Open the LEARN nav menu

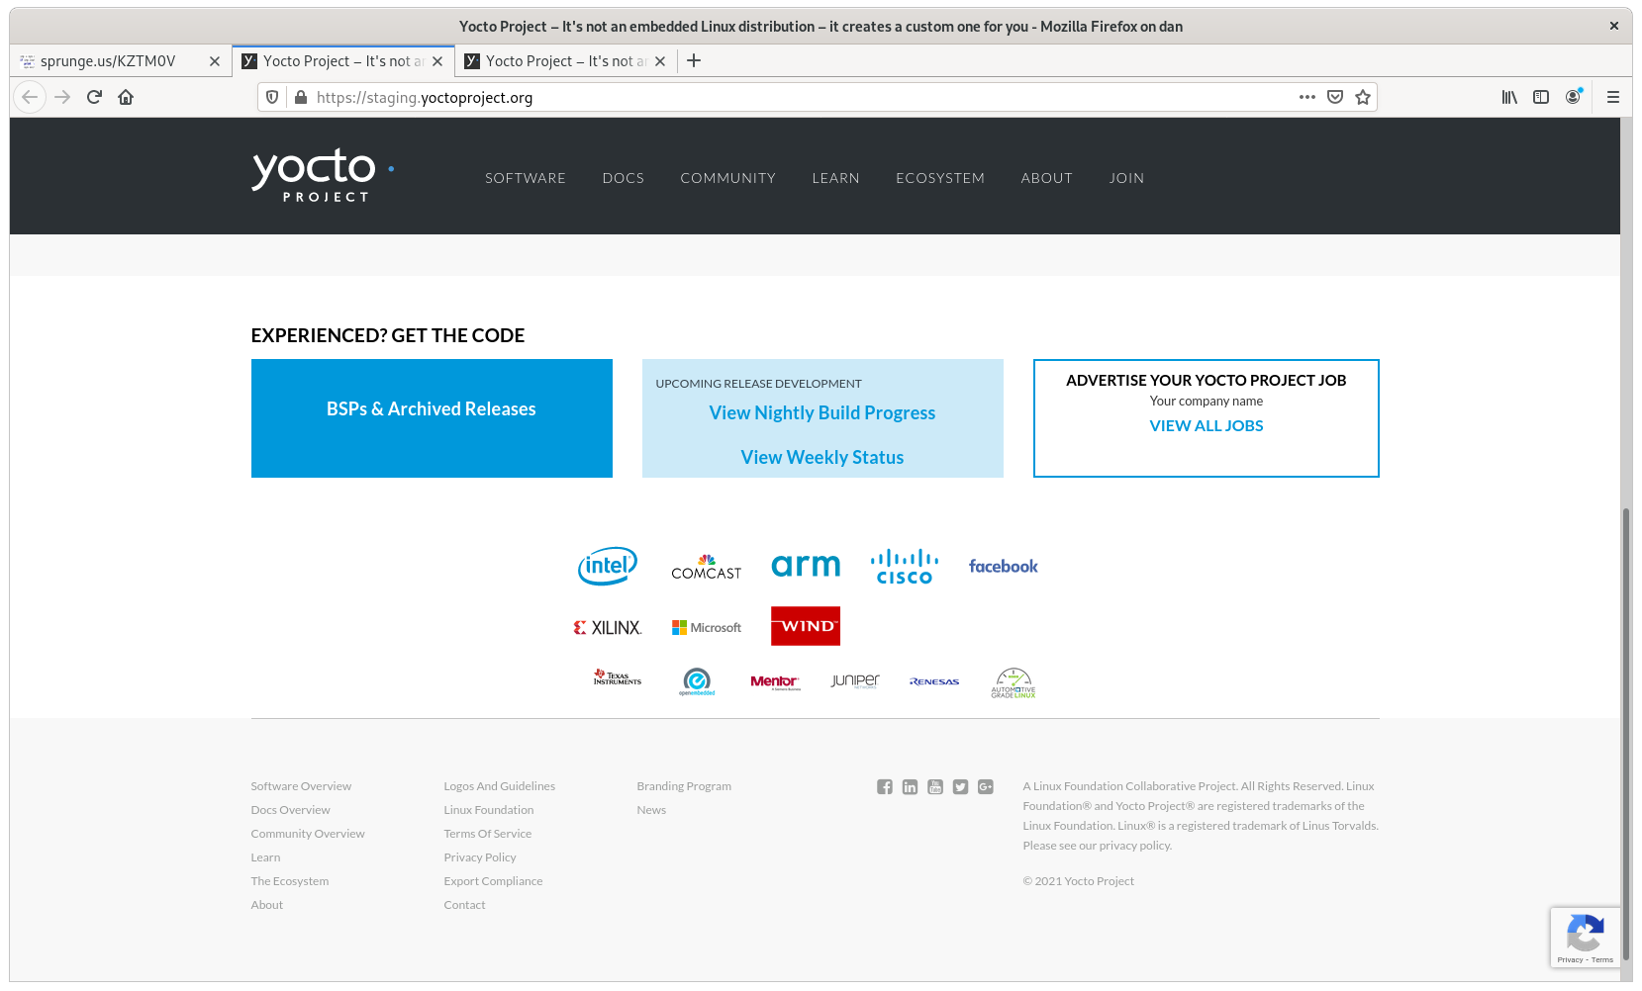pos(836,178)
